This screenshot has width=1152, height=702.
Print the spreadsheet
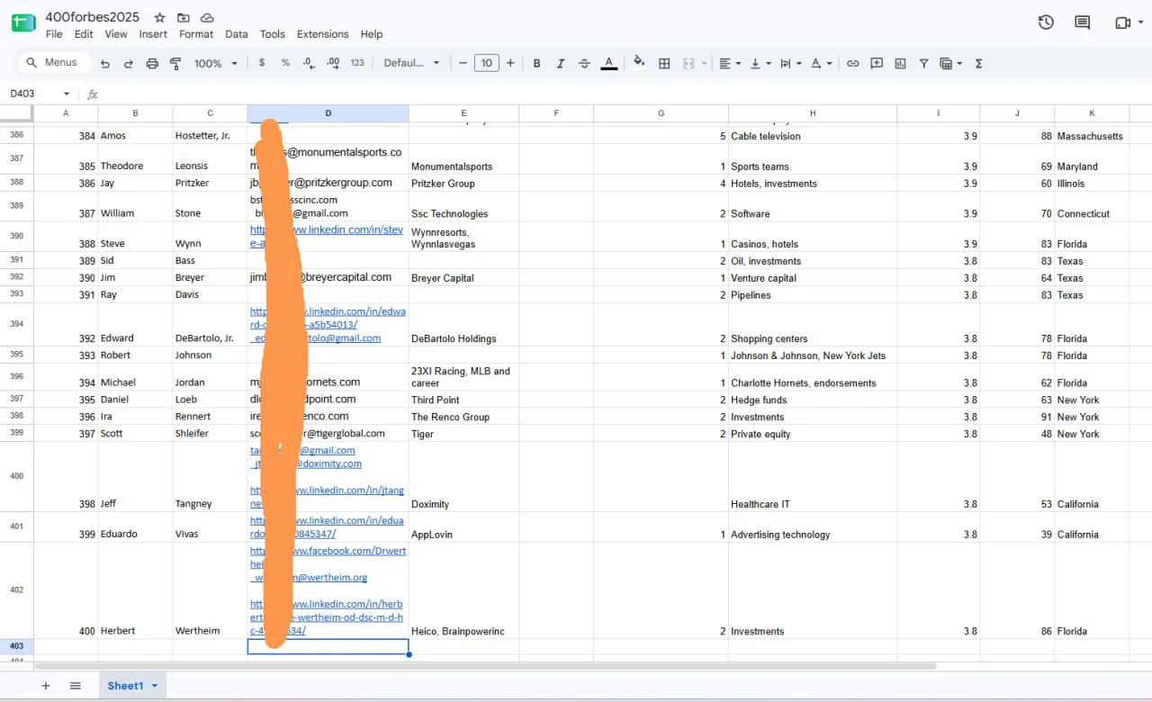(x=152, y=63)
